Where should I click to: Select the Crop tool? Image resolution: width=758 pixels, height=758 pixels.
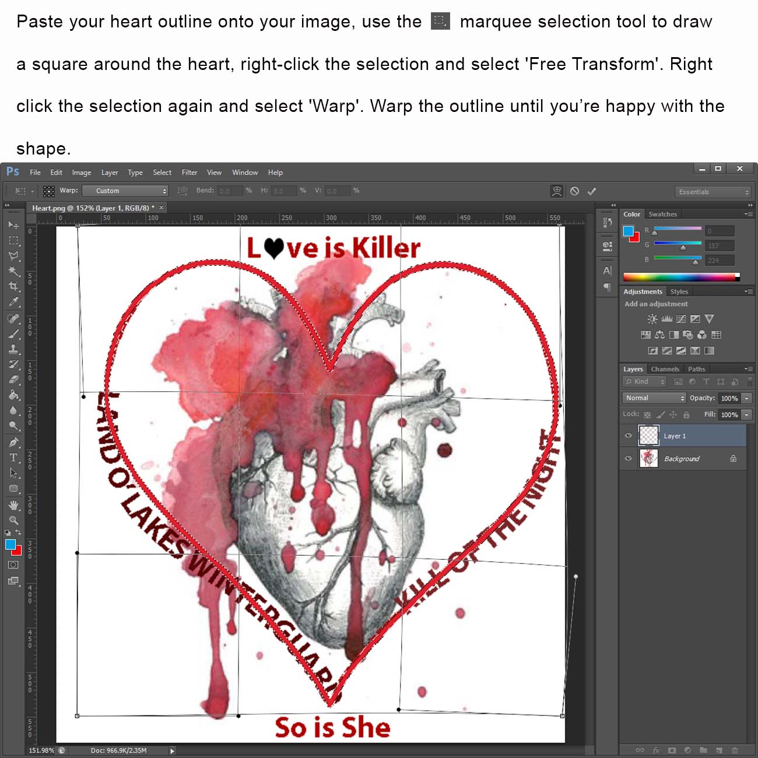tap(13, 286)
